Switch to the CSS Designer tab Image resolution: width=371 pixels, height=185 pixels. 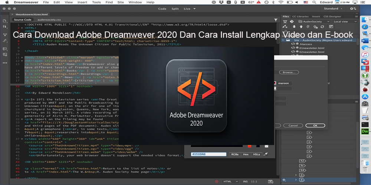click(x=332, y=17)
